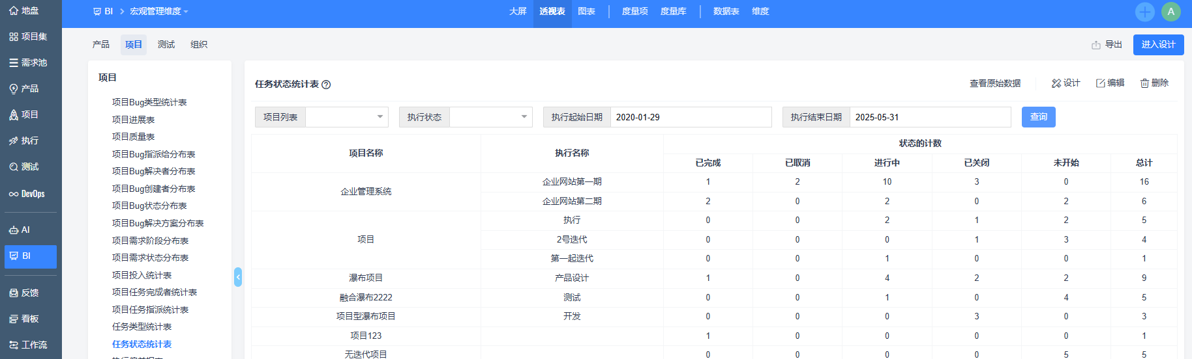Open 项目集 in the left sidebar
Image resolution: width=1192 pixels, height=359 pixels.
[x=28, y=36]
